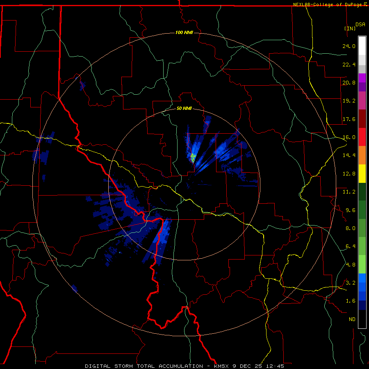Viewport: 369px width, 369px height.
Task: Click the 1.6 legend value
Action: [351, 301]
